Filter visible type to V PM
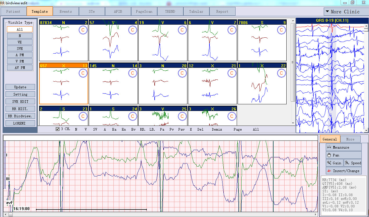The image size is (369, 217). pyautogui.click(x=20, y=61)
